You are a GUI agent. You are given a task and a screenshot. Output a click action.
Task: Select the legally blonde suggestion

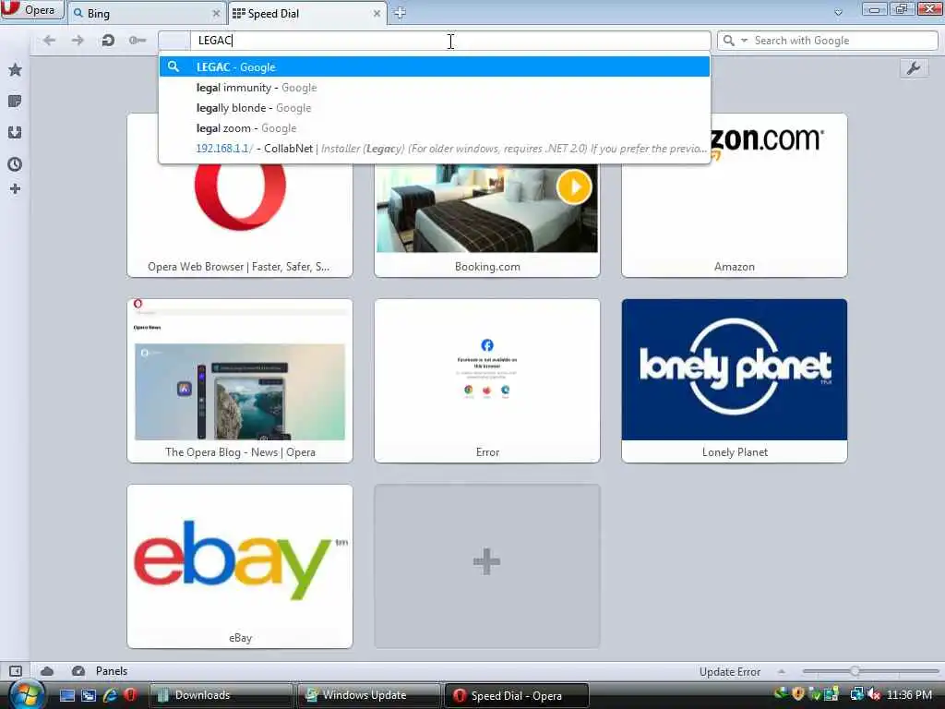pyautogui.click(x=434, y=108)
